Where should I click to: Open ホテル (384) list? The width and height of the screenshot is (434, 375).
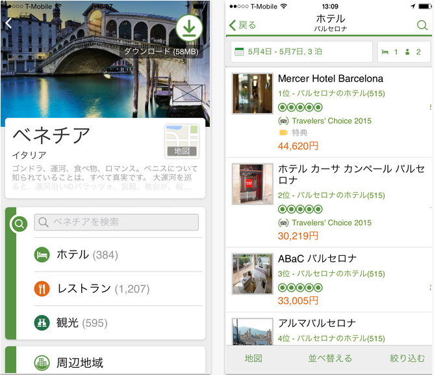coord(118,255)
